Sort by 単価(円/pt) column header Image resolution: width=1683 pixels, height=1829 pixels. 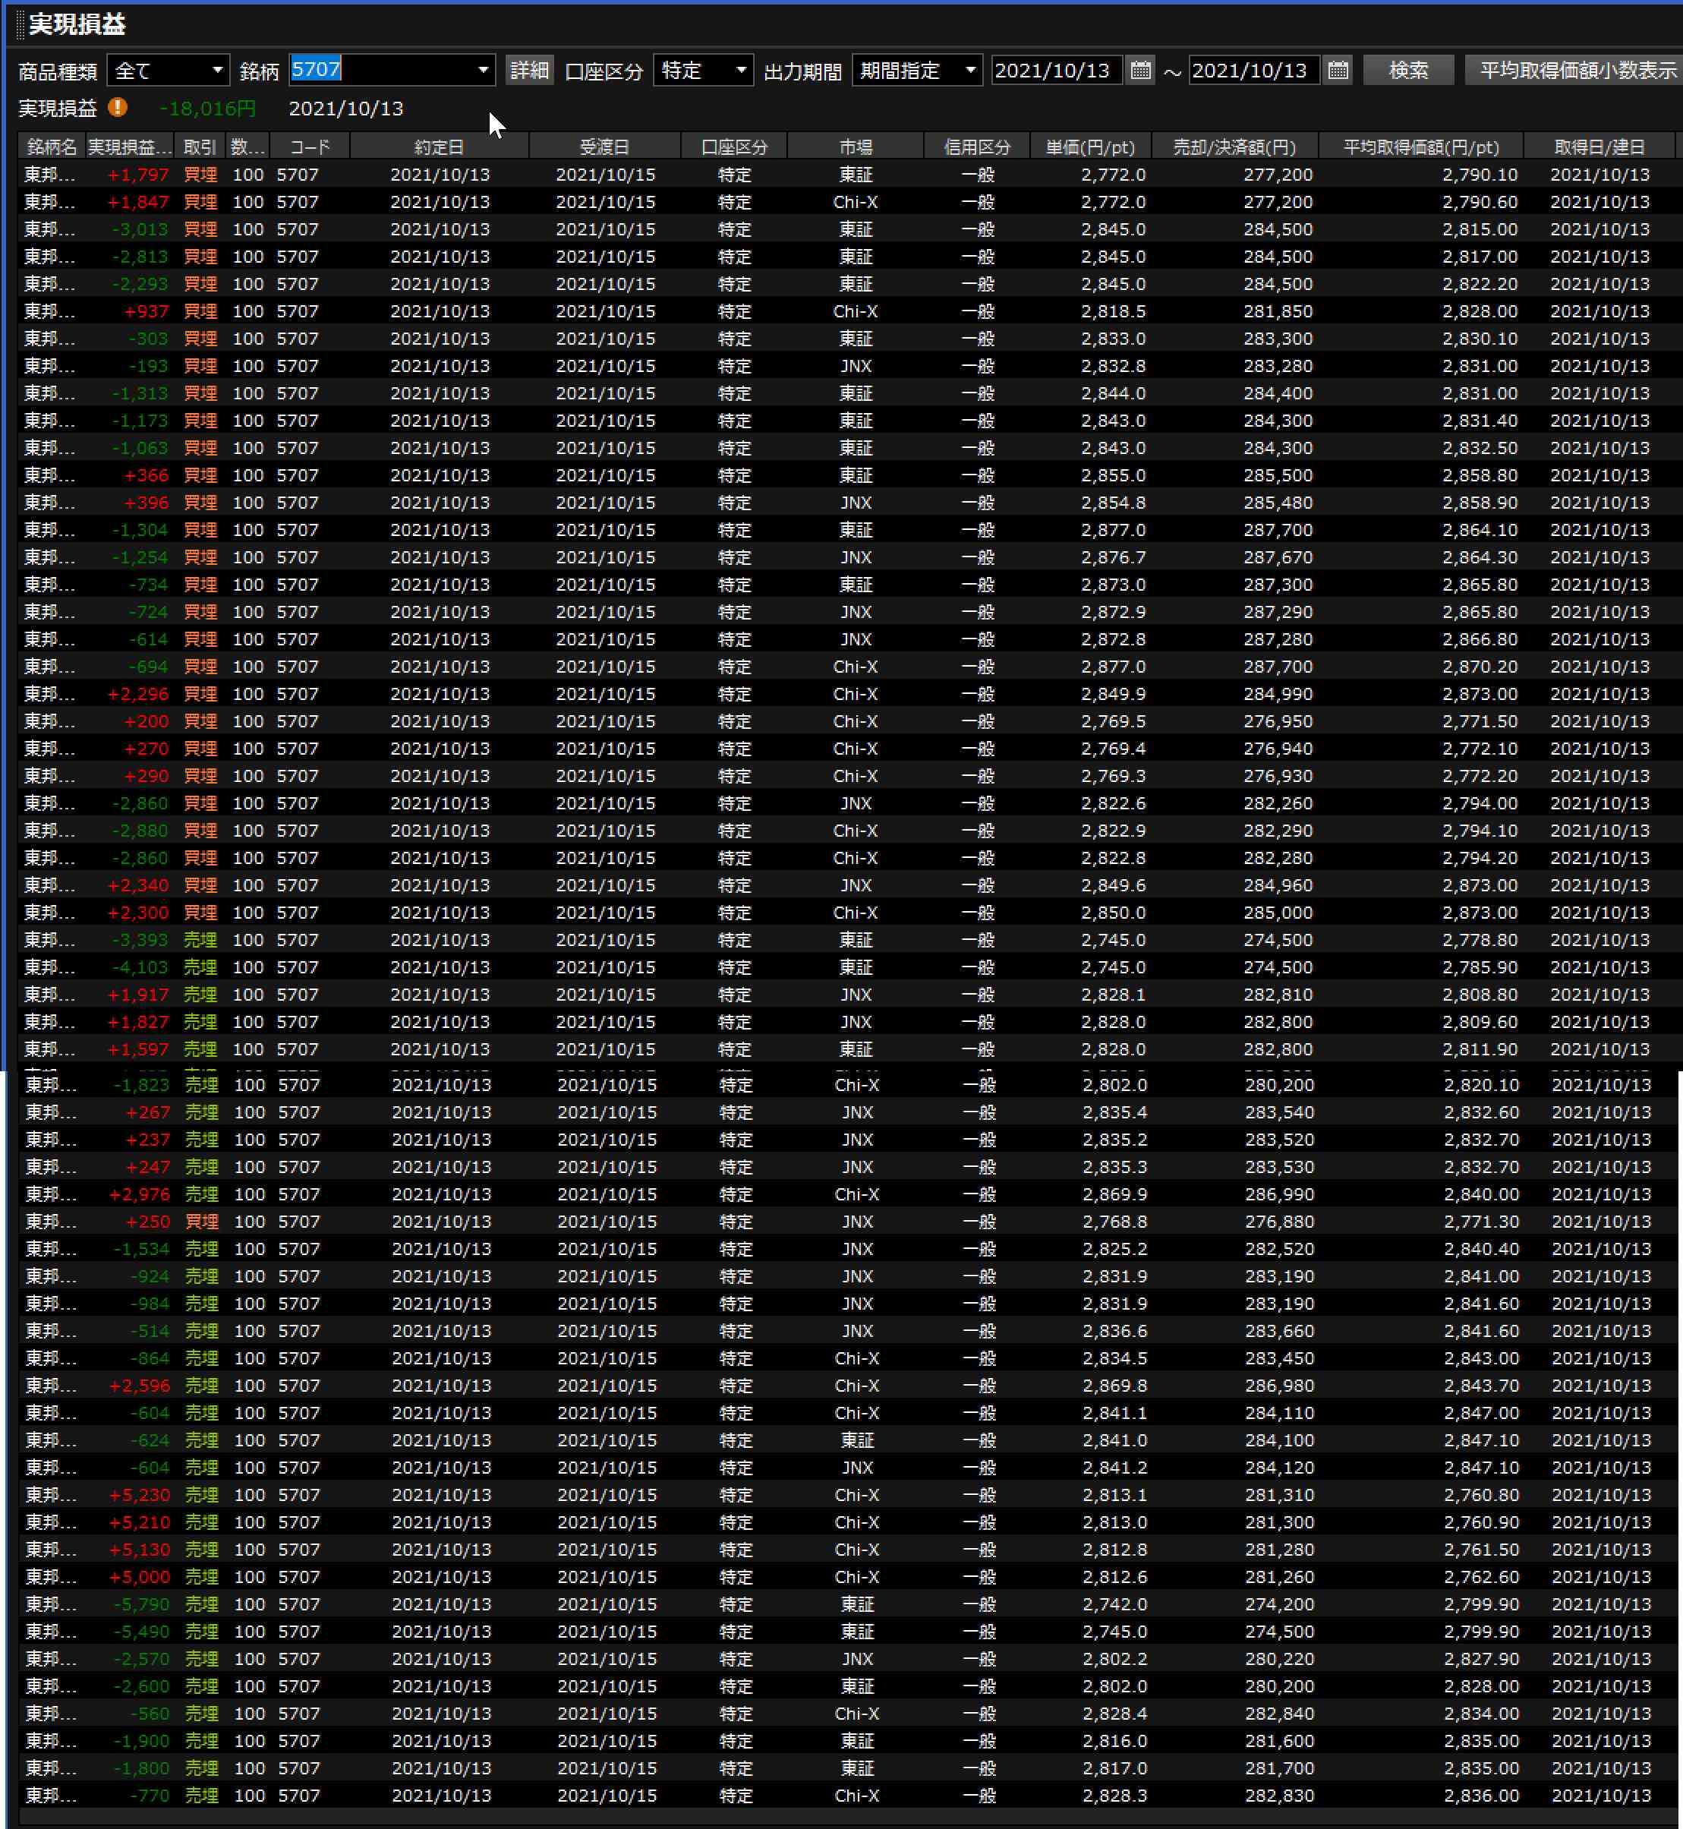(1090, 147)
